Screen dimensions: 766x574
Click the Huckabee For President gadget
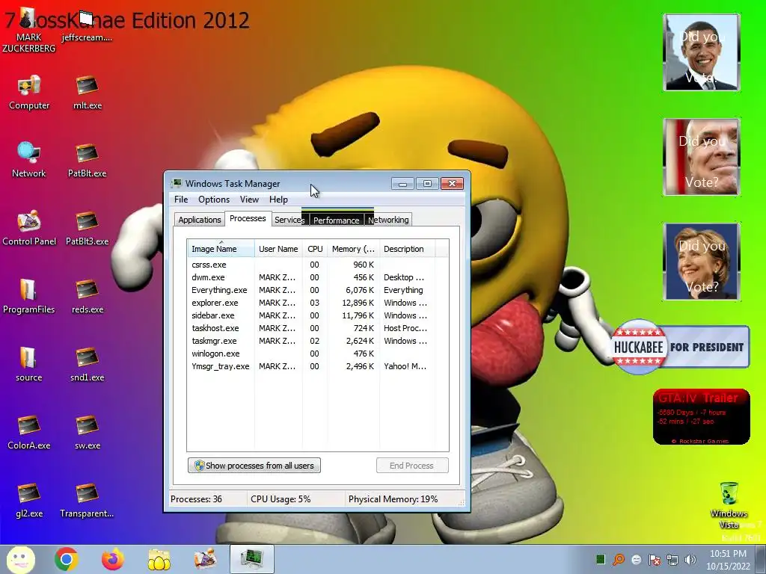pyautogui.click(x=680, y=347)
